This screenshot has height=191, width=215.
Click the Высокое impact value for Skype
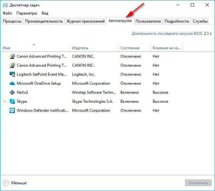coord(160,101)
